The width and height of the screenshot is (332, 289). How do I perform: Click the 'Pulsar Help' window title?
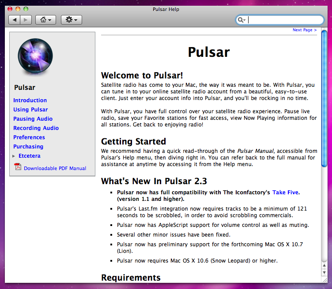(x=166, y=9)
